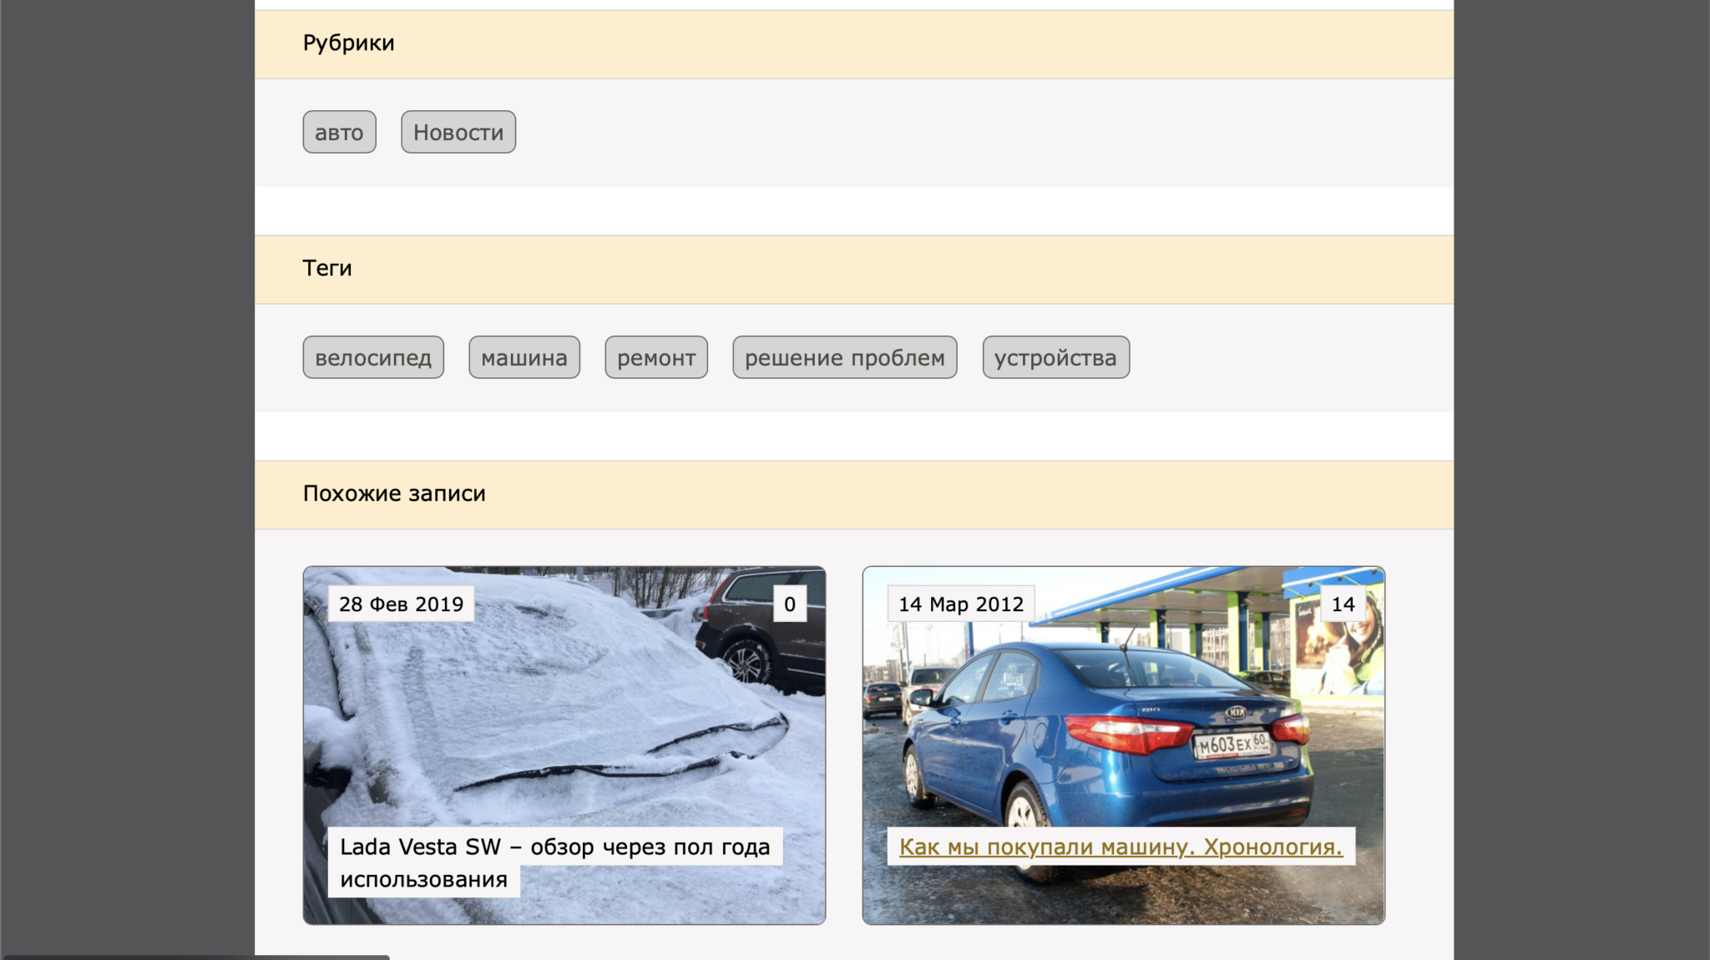Click the 0 comments count badge
1710x960 pixels.
[x=790, y=604]
